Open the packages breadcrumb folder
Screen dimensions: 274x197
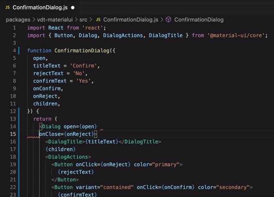point(18,19)
